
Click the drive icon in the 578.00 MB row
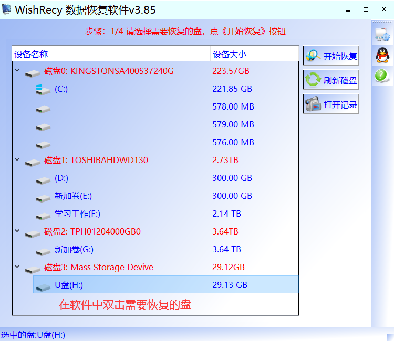[43, 109]
